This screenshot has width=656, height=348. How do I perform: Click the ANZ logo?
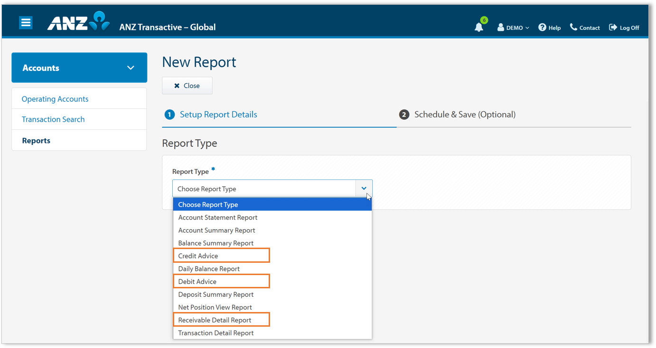78,22
